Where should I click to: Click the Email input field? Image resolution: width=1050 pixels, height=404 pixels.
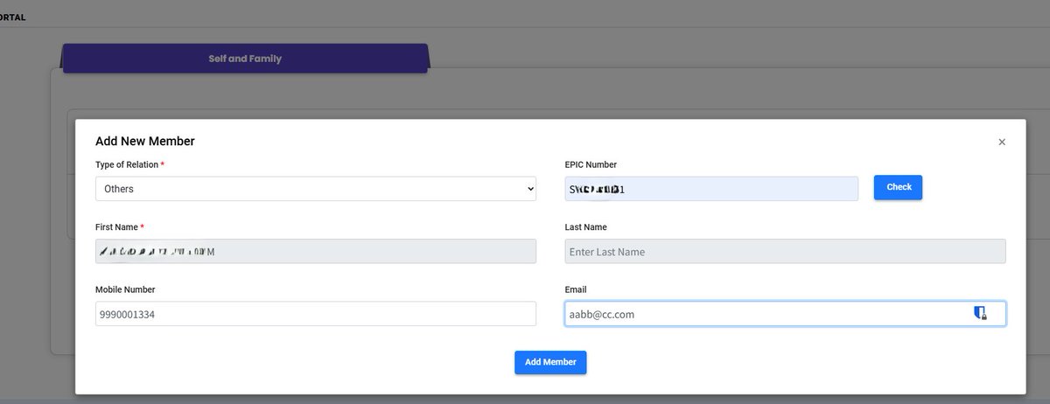[x=785, y=314]
